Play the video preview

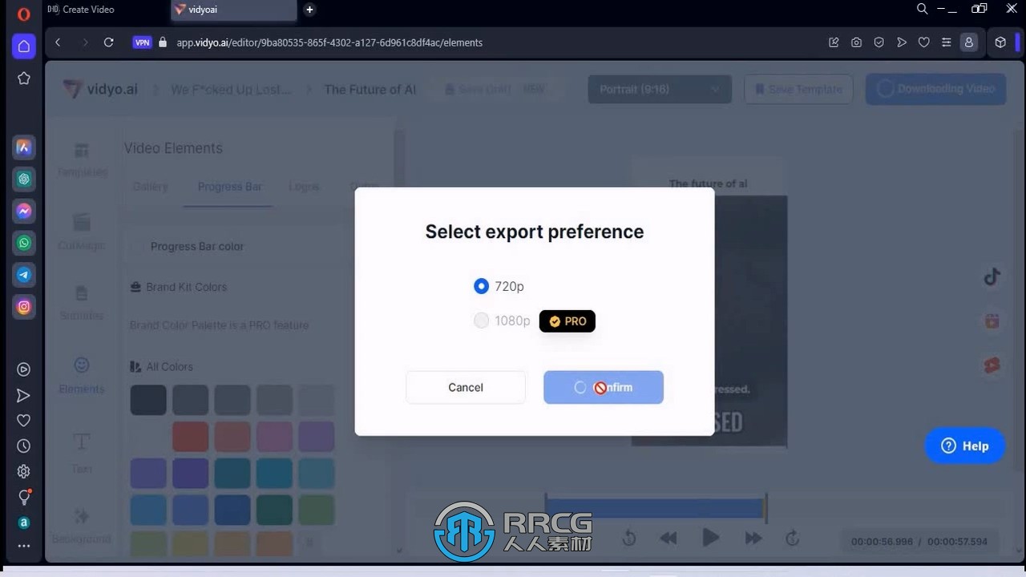coord(710,538)
